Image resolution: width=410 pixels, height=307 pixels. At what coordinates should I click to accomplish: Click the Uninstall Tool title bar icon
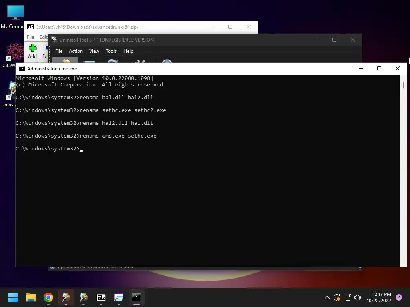pos(54,40)
